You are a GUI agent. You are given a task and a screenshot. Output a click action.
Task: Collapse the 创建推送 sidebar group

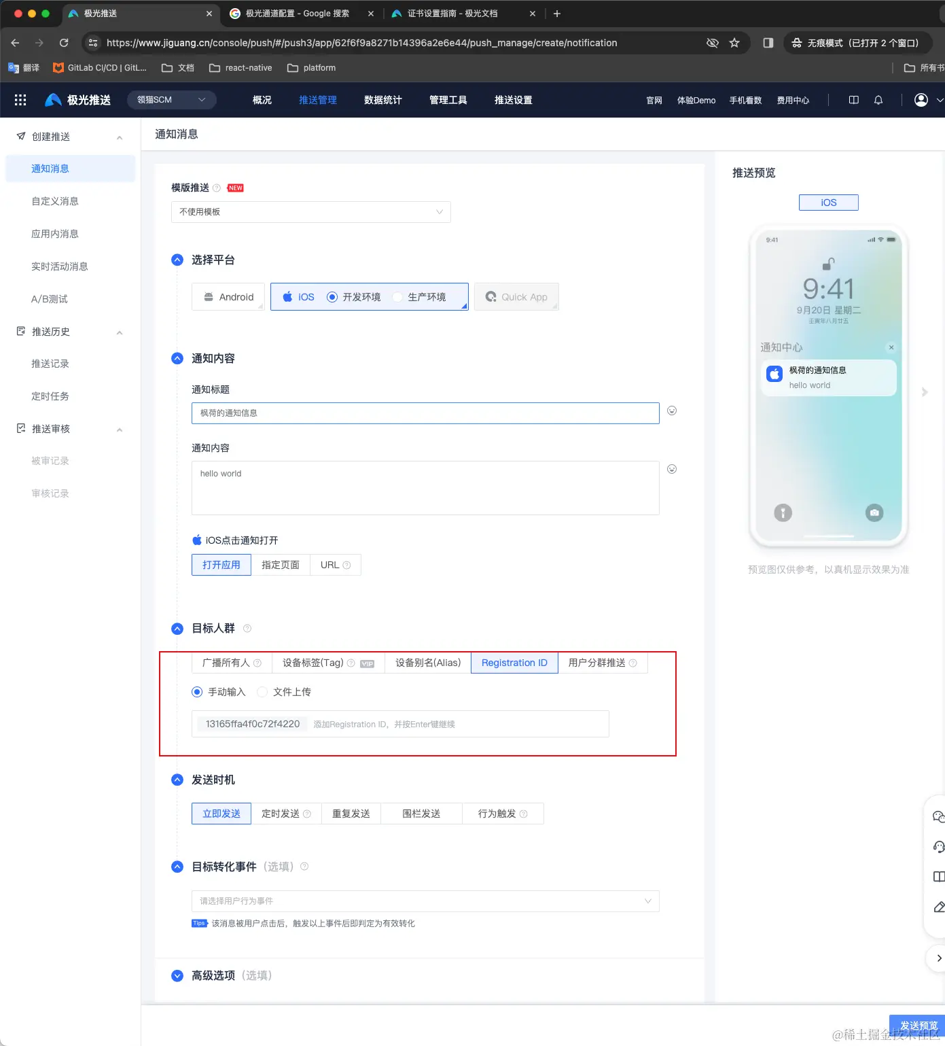(120, 137)
